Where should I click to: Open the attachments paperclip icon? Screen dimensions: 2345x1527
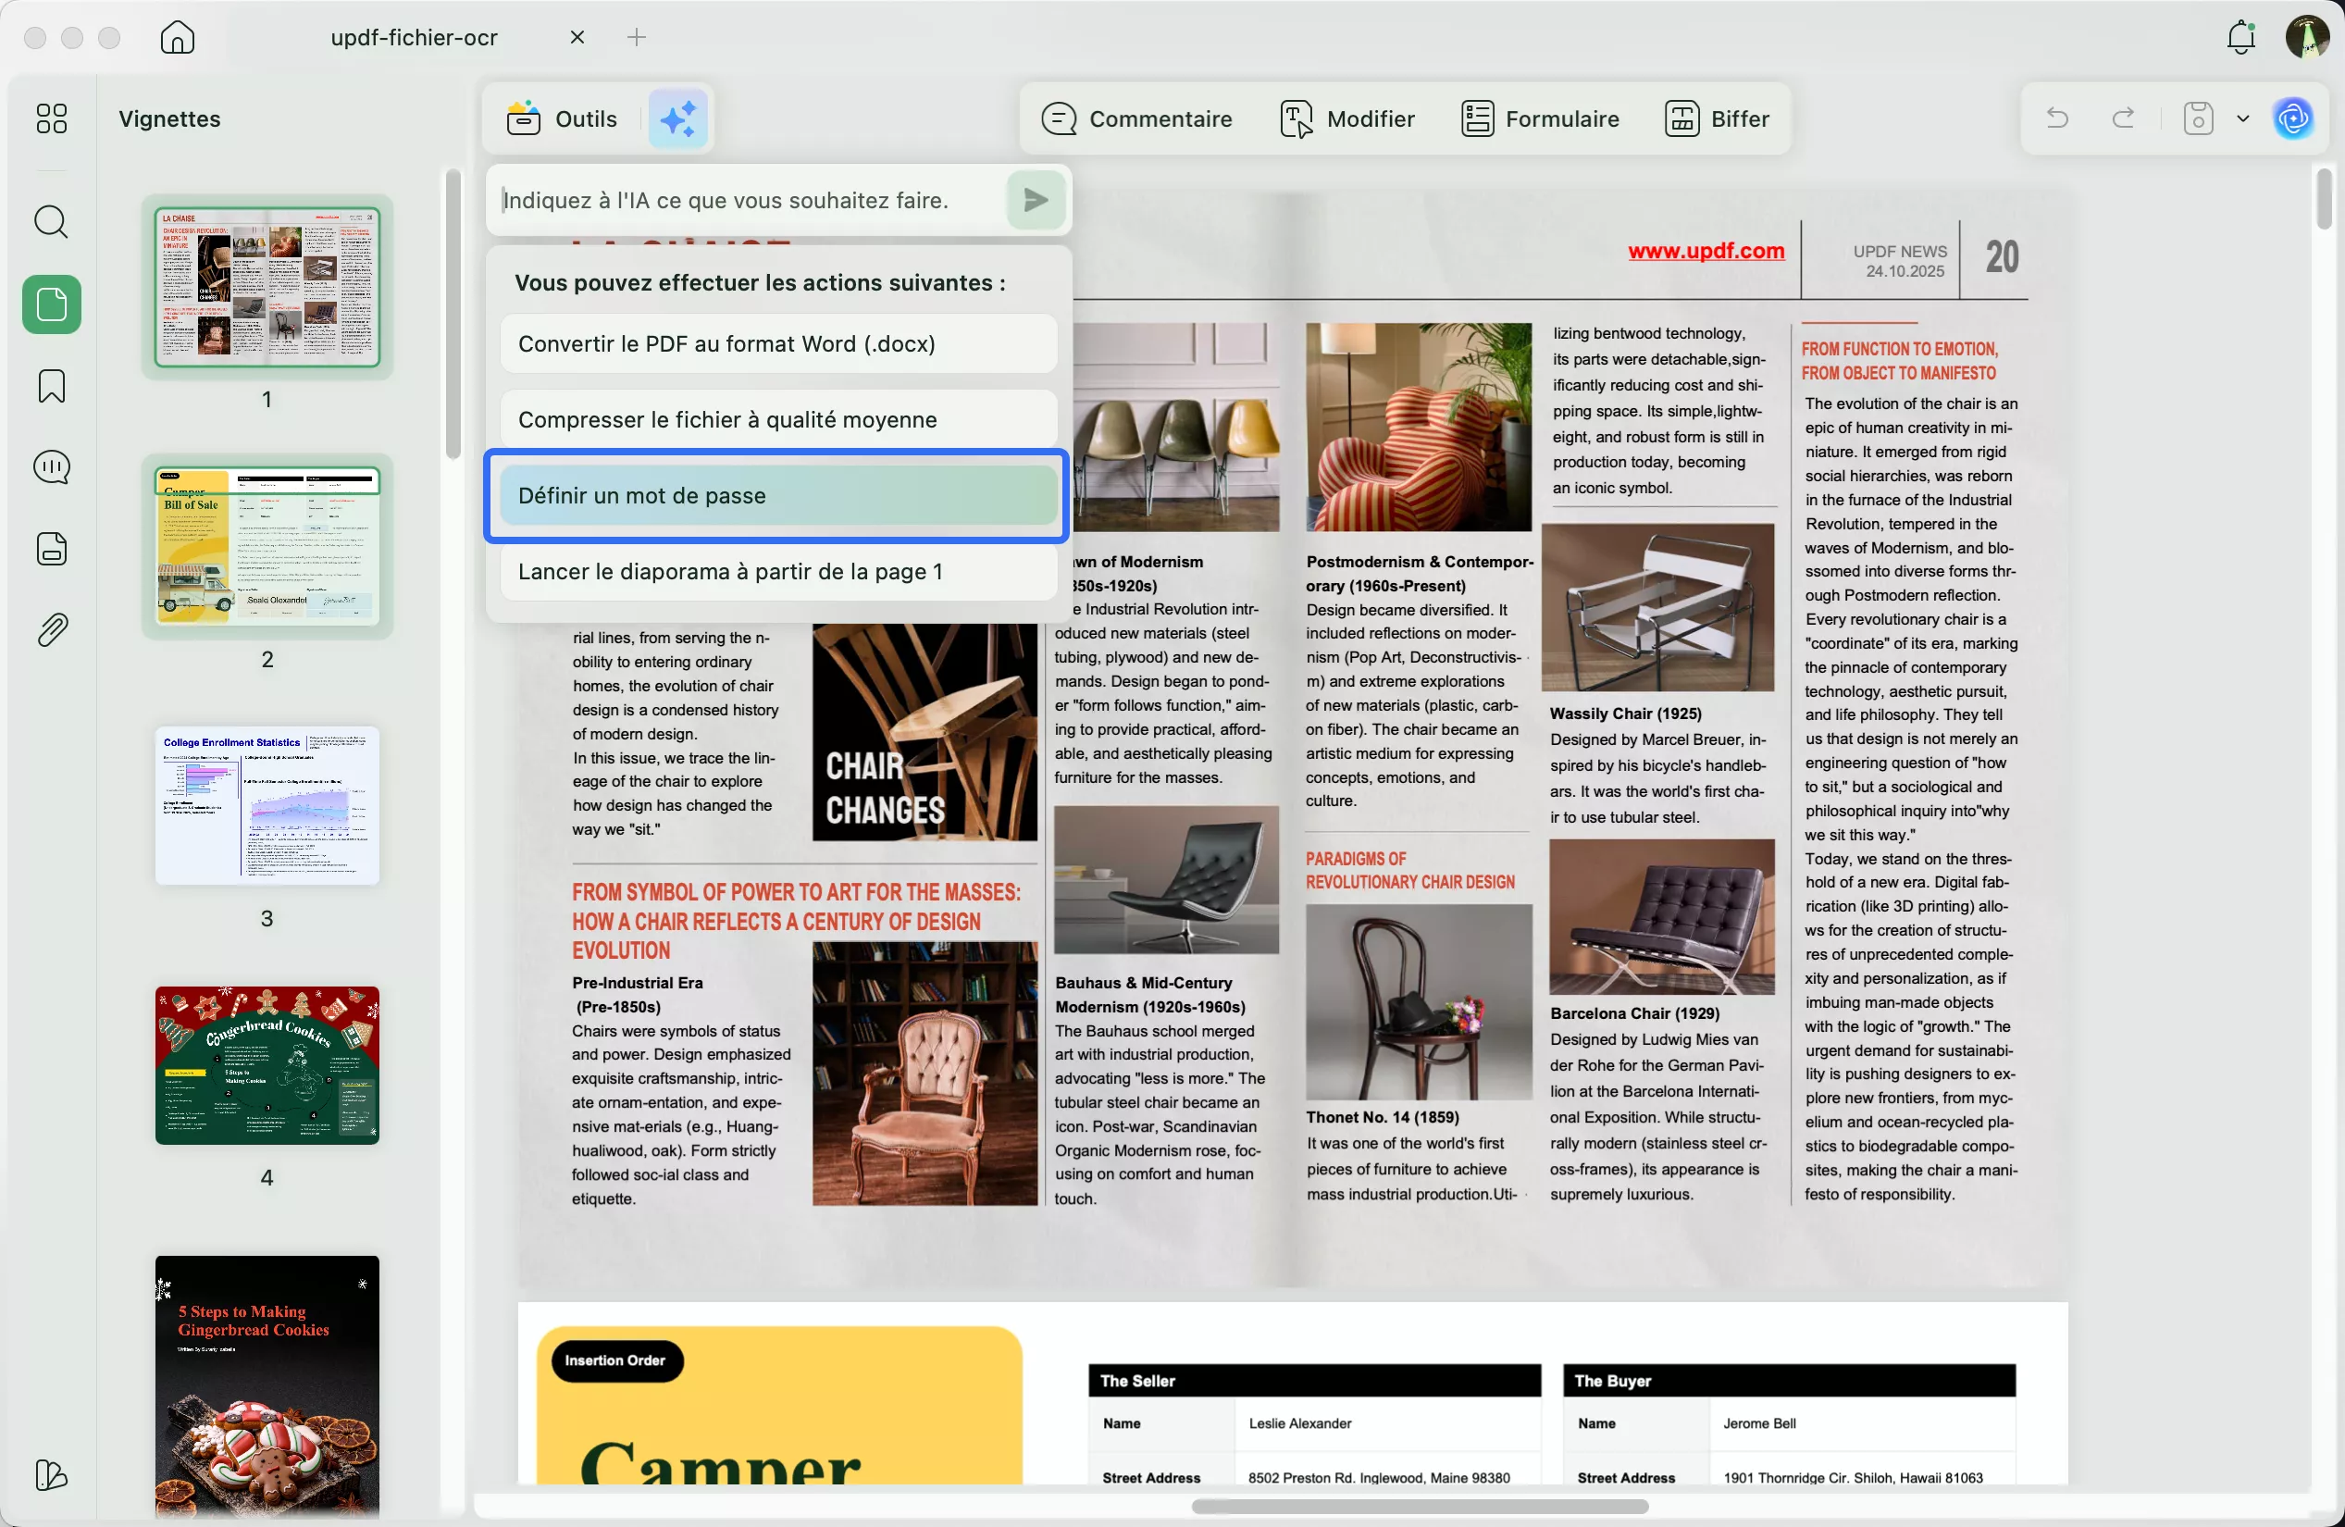(x=51, y=629)
